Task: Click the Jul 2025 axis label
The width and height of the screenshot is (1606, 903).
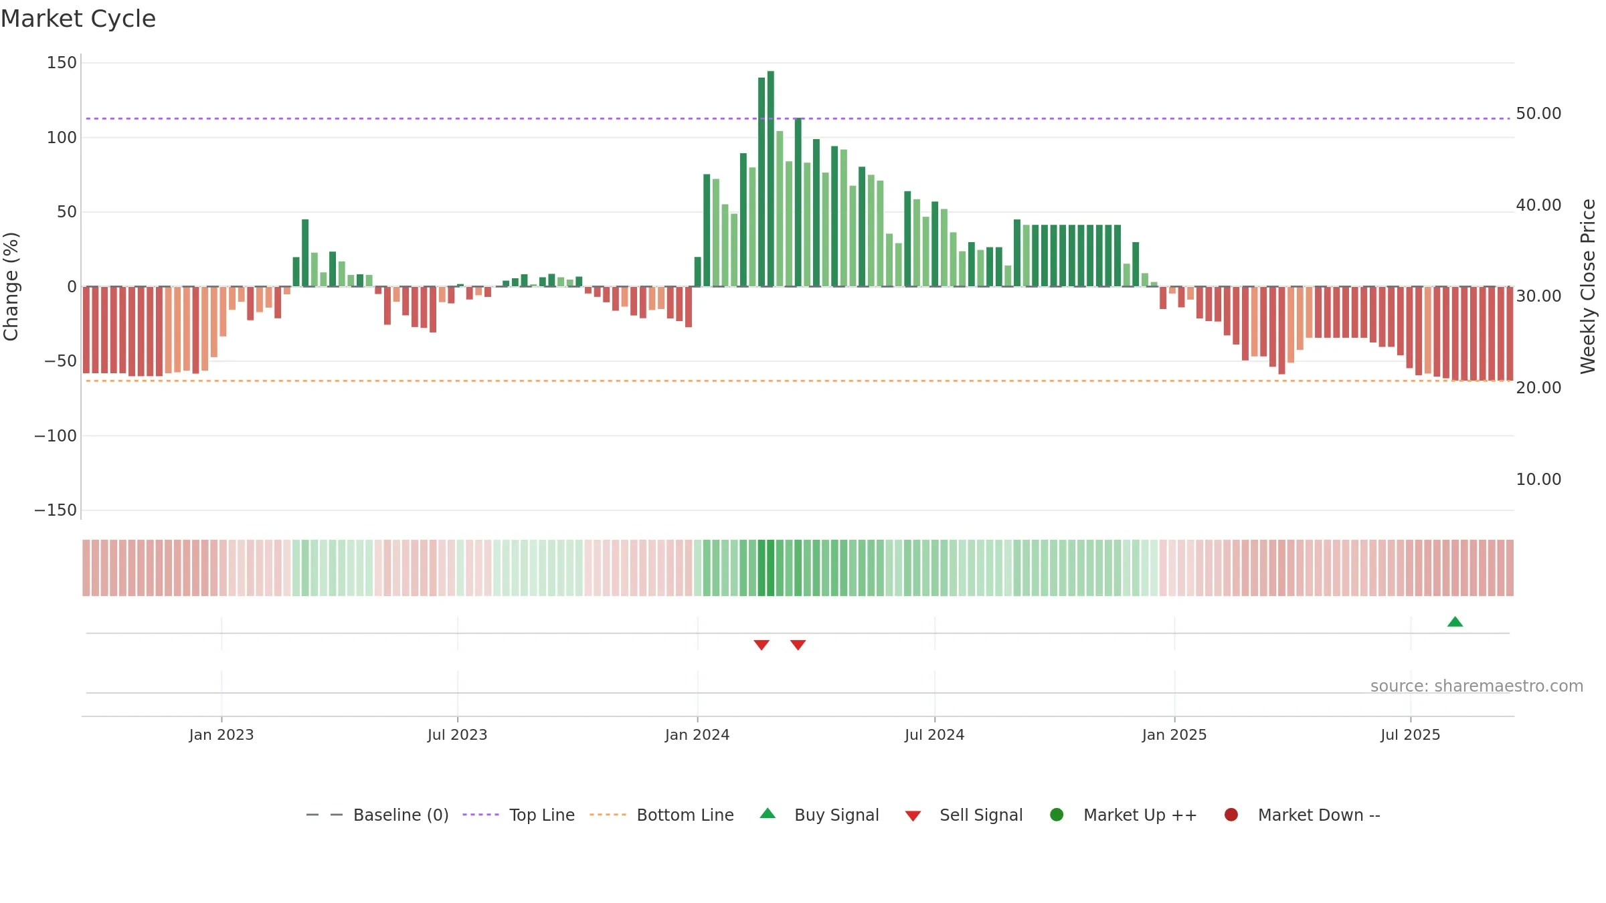Action: pyautogui.click(x=1411, y=735)
